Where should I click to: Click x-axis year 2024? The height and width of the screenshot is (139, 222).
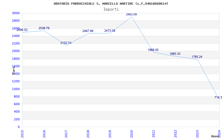pyautogui.click(x=219, y=134)
